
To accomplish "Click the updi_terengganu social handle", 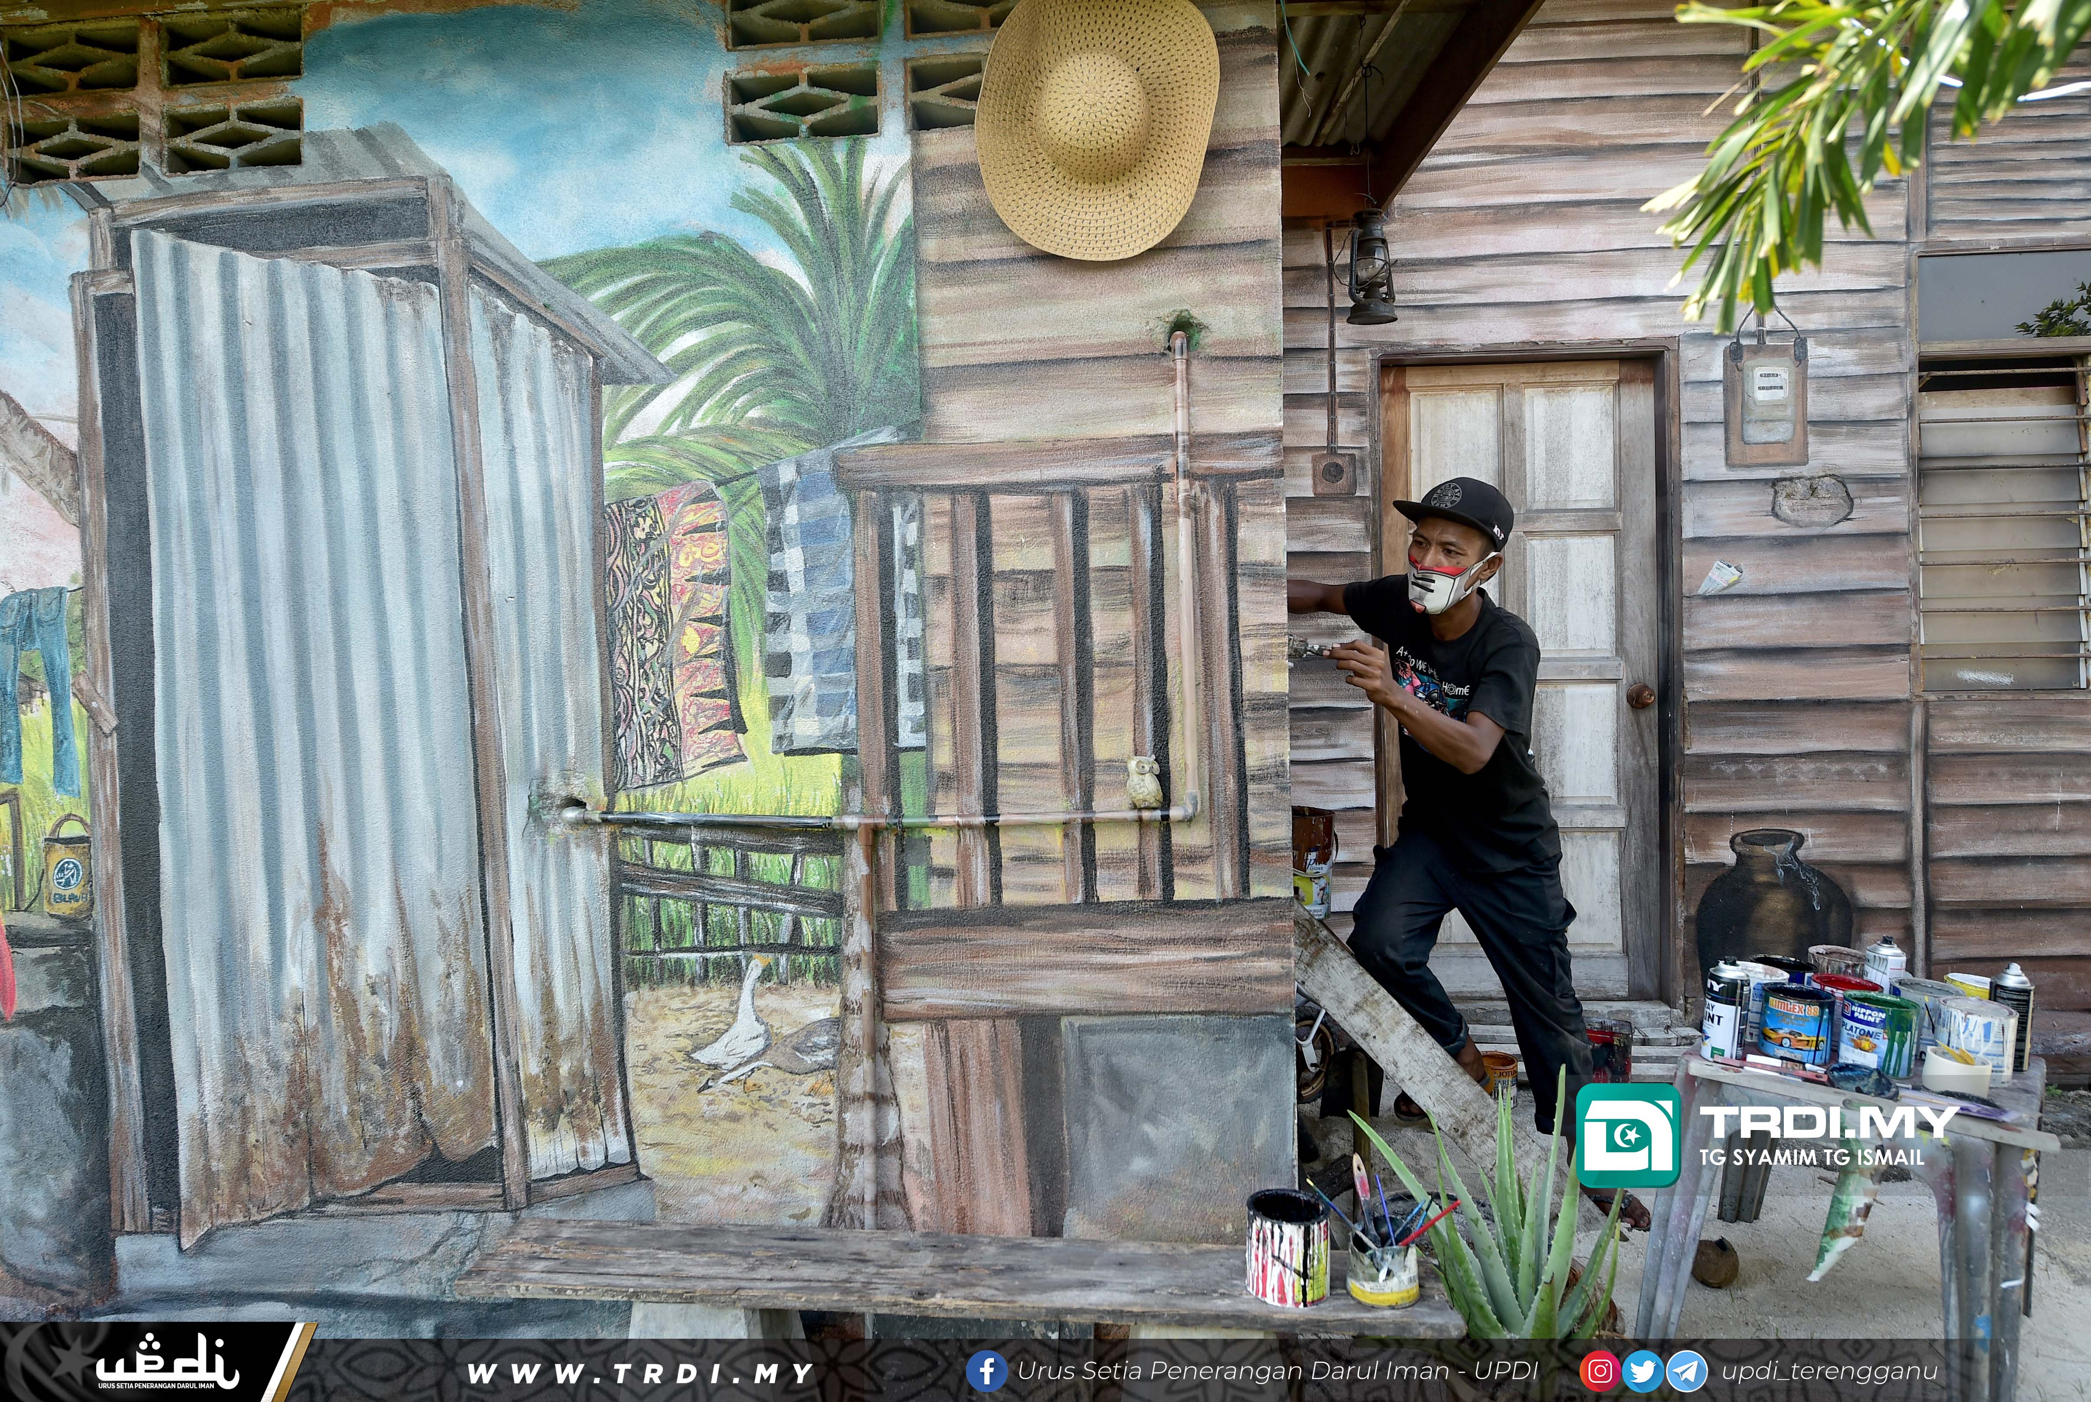I will pos(1829,1371).
